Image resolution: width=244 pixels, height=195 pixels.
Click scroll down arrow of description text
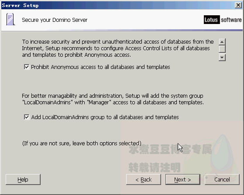(x=222, y=58)
